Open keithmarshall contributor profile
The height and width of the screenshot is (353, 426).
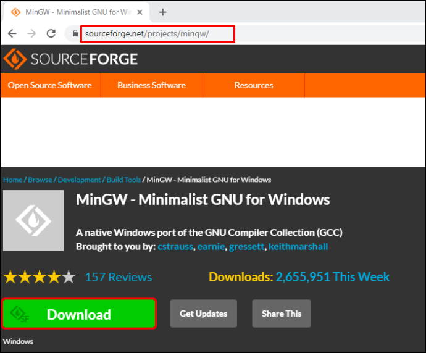click(298, 247)
